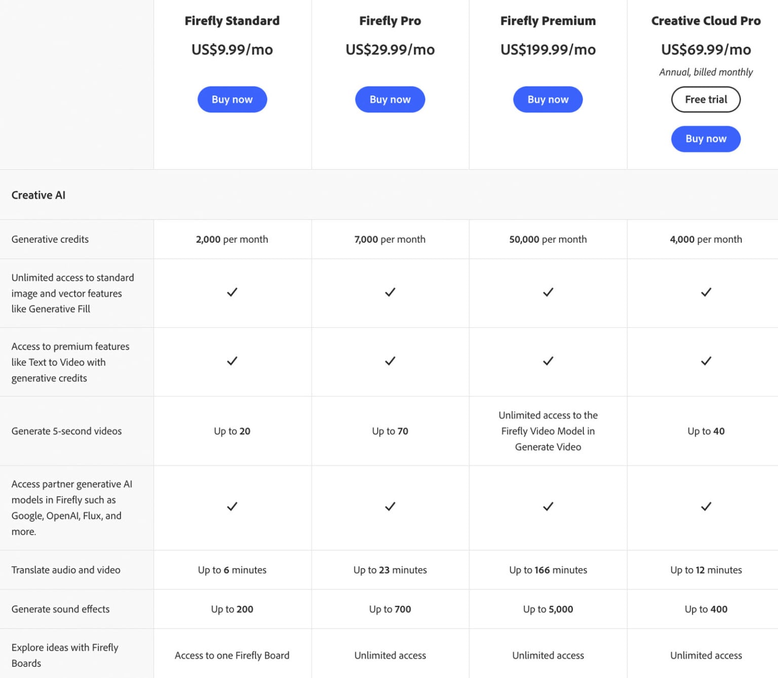Image resolution: width=778 pixels, height=678 pixels.
Task: Click Buy now under Firefly Premium
Action: click(x=548, y=99)
